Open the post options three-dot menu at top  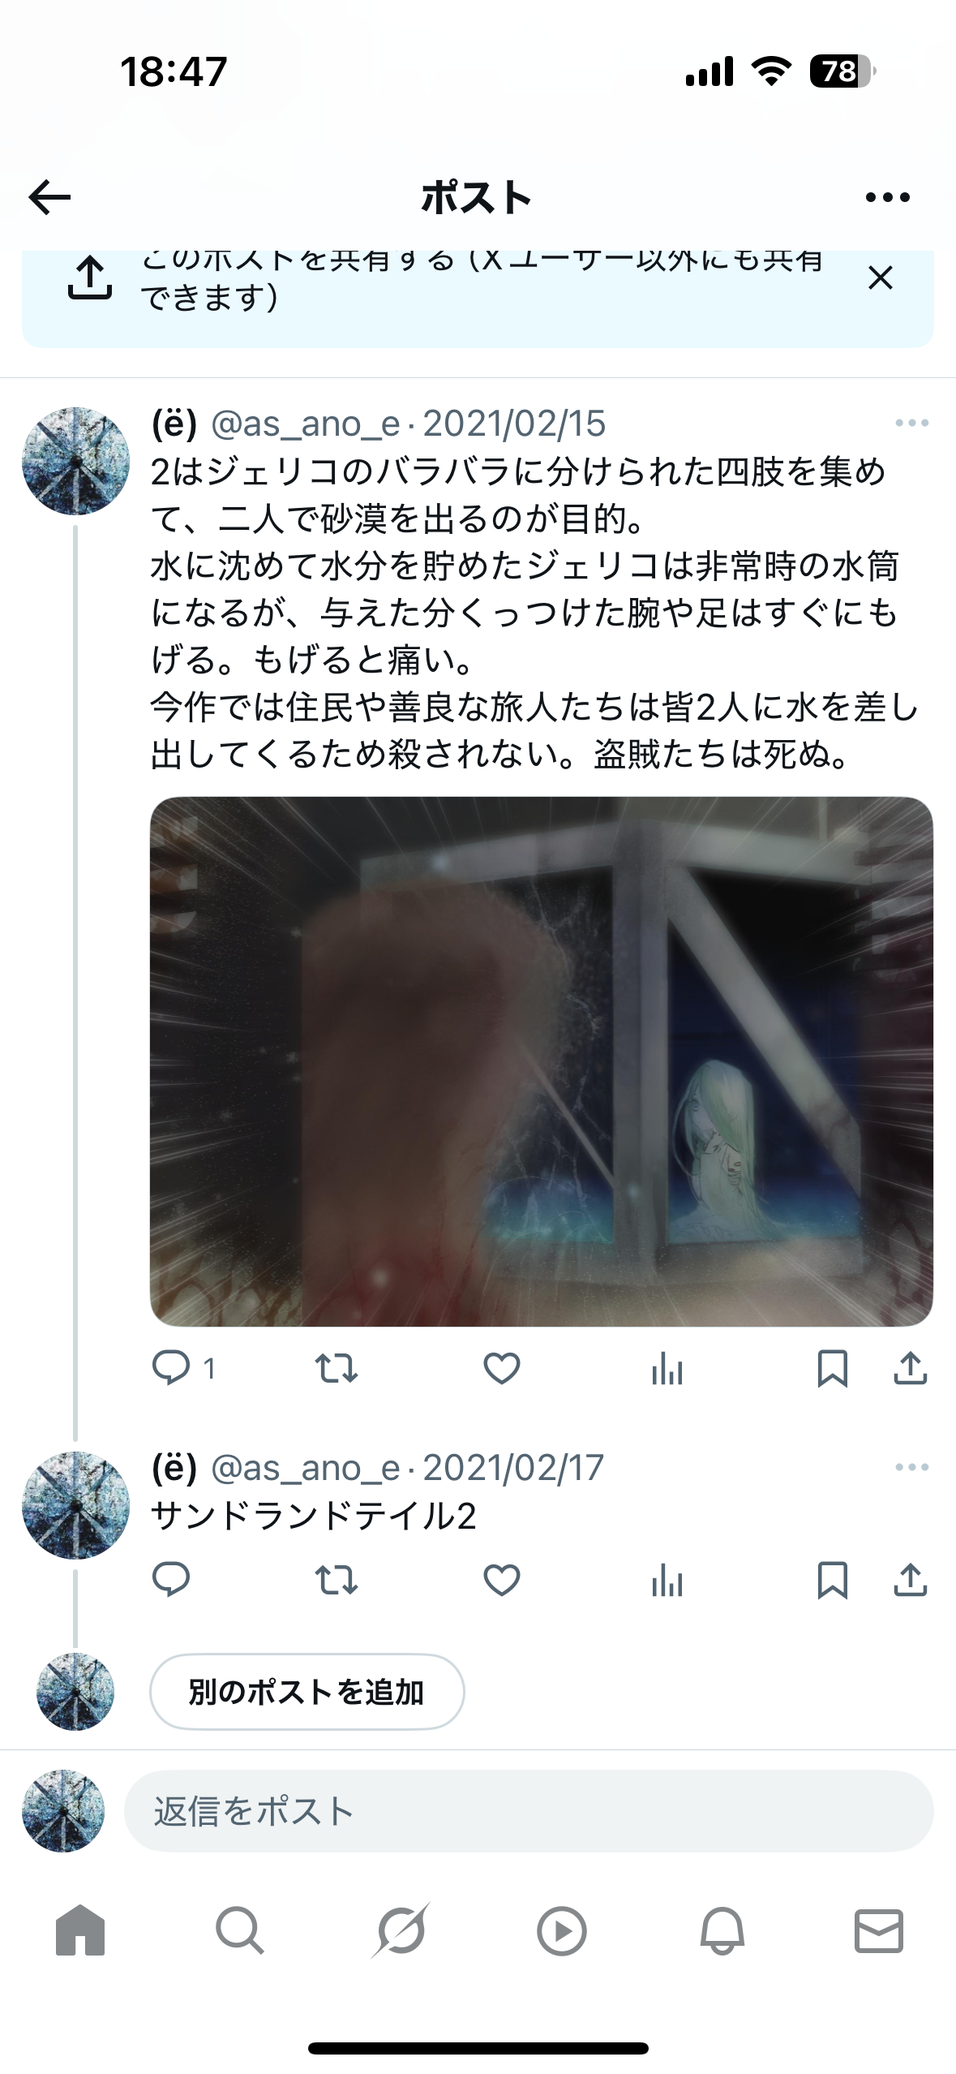[887, 197]
